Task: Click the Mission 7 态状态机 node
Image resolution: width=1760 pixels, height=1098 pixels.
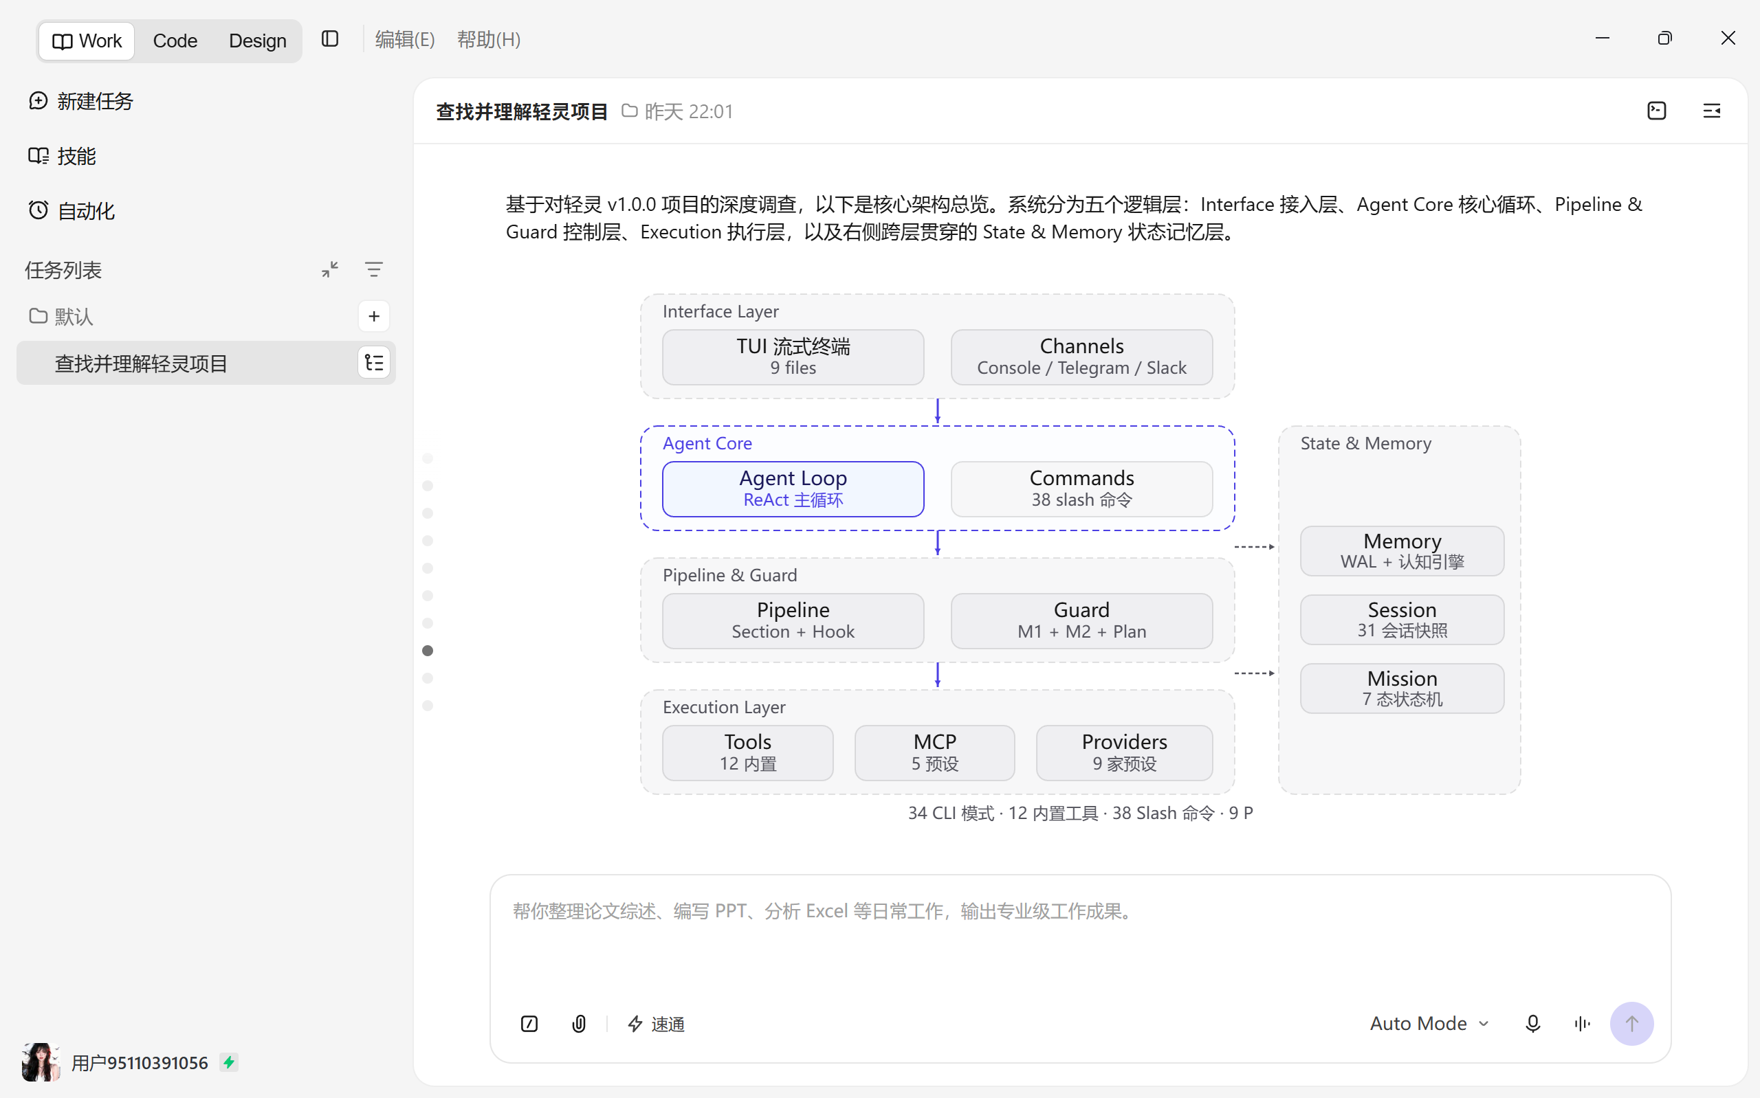Action: (1402, 688)
